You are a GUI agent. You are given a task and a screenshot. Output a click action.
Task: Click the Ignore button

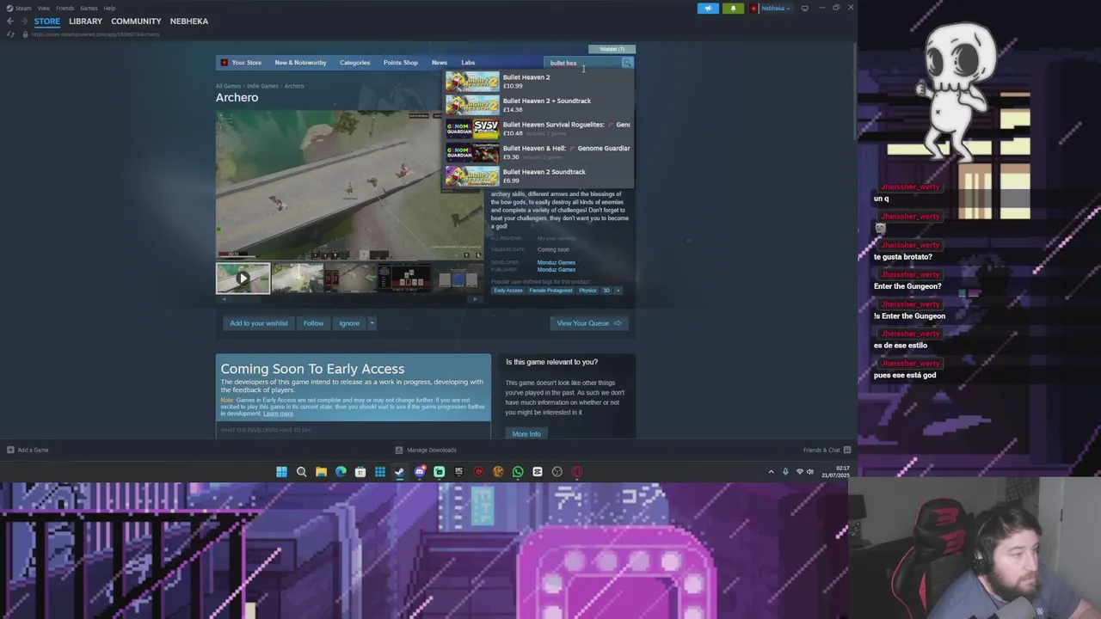tap(349, 323)
